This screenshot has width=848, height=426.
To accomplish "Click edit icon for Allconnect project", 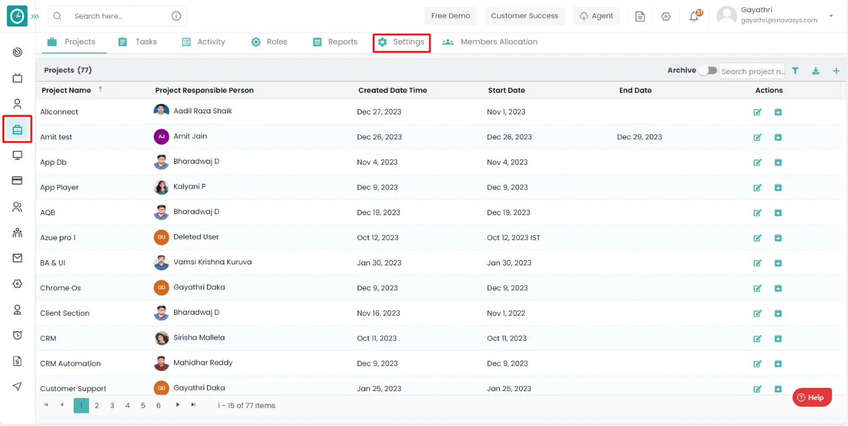I will click(x=757, y=112).
